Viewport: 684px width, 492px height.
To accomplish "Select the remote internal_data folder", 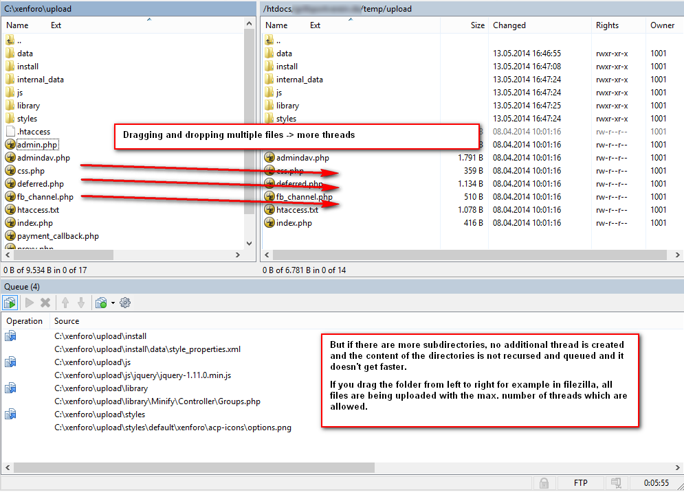I will click(x=299, y=80).
